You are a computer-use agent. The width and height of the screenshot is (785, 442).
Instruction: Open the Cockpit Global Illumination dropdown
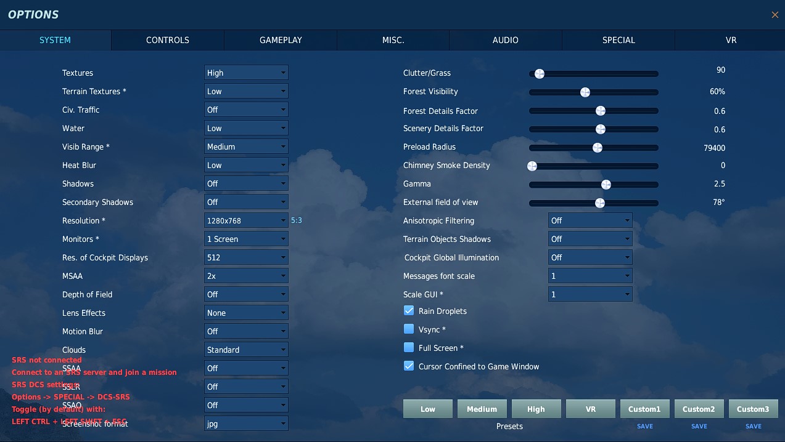coord(590,257)
